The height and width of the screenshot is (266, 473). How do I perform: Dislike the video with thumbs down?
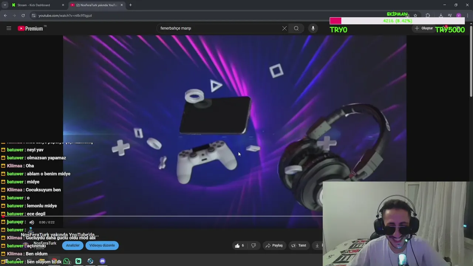(253, 245)
